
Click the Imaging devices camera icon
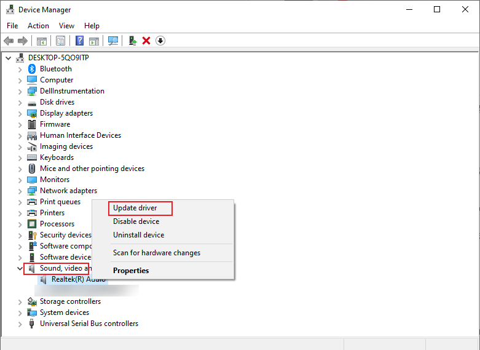point(32,147)
